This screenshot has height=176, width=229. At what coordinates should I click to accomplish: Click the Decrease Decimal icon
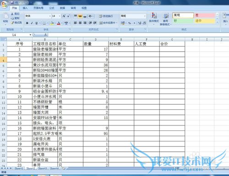tap(144, 23)
